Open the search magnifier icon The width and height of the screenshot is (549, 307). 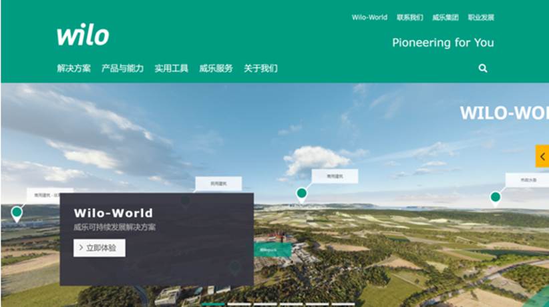[x=483, y=68]
